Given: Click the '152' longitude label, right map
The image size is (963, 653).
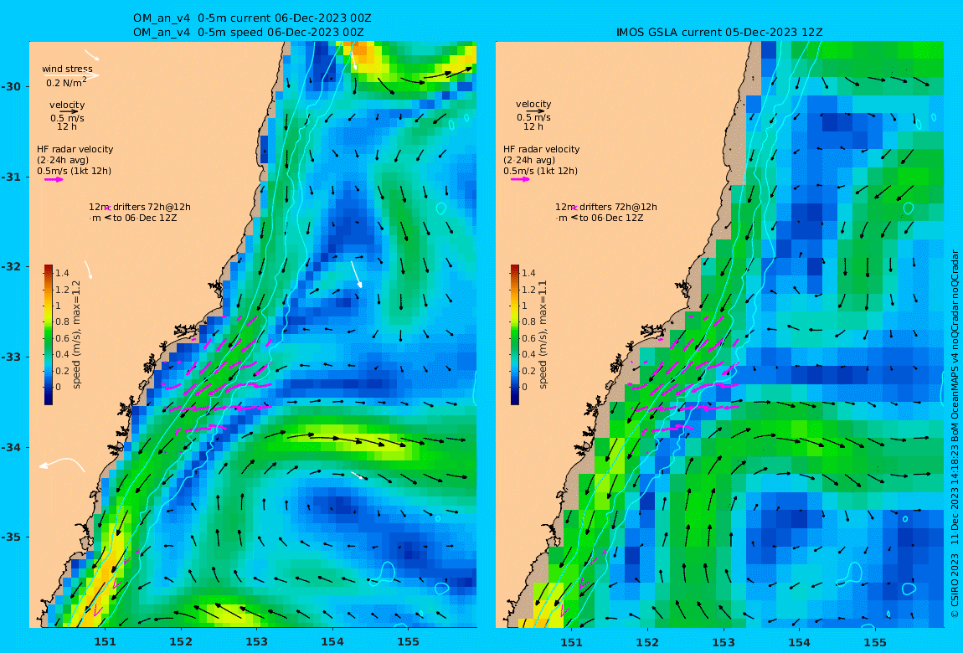Looking at the screenshot, I should point(647,642).
